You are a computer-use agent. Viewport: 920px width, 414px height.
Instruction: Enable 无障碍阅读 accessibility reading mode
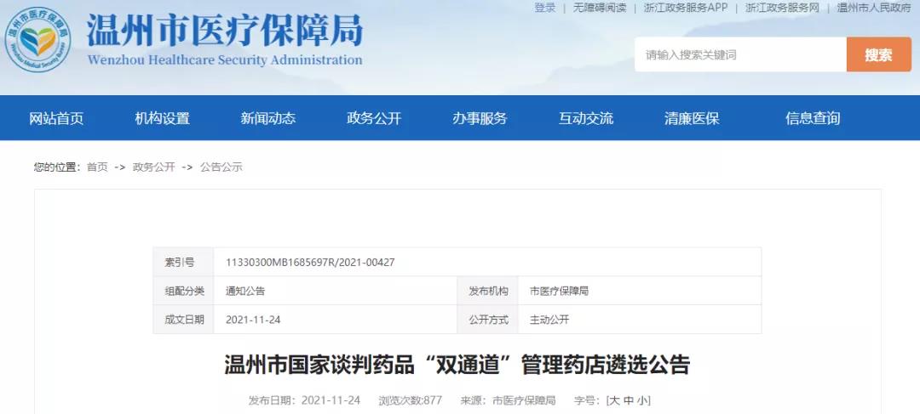(x=599, y=8)
